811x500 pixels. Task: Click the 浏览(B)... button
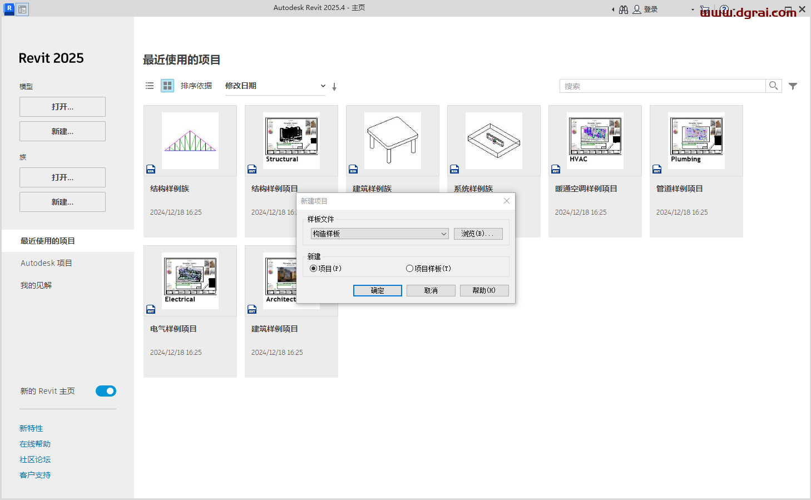click(478, 234)
